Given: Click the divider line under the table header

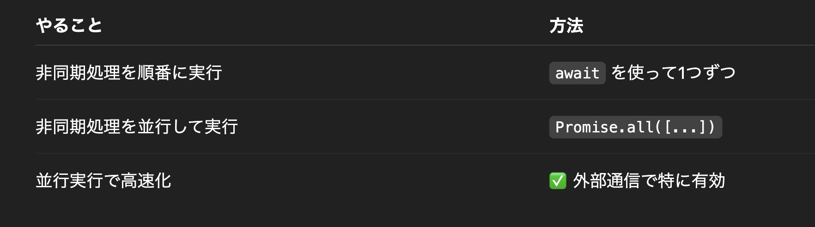Looking at the screenshot, I should click(416, 45).
